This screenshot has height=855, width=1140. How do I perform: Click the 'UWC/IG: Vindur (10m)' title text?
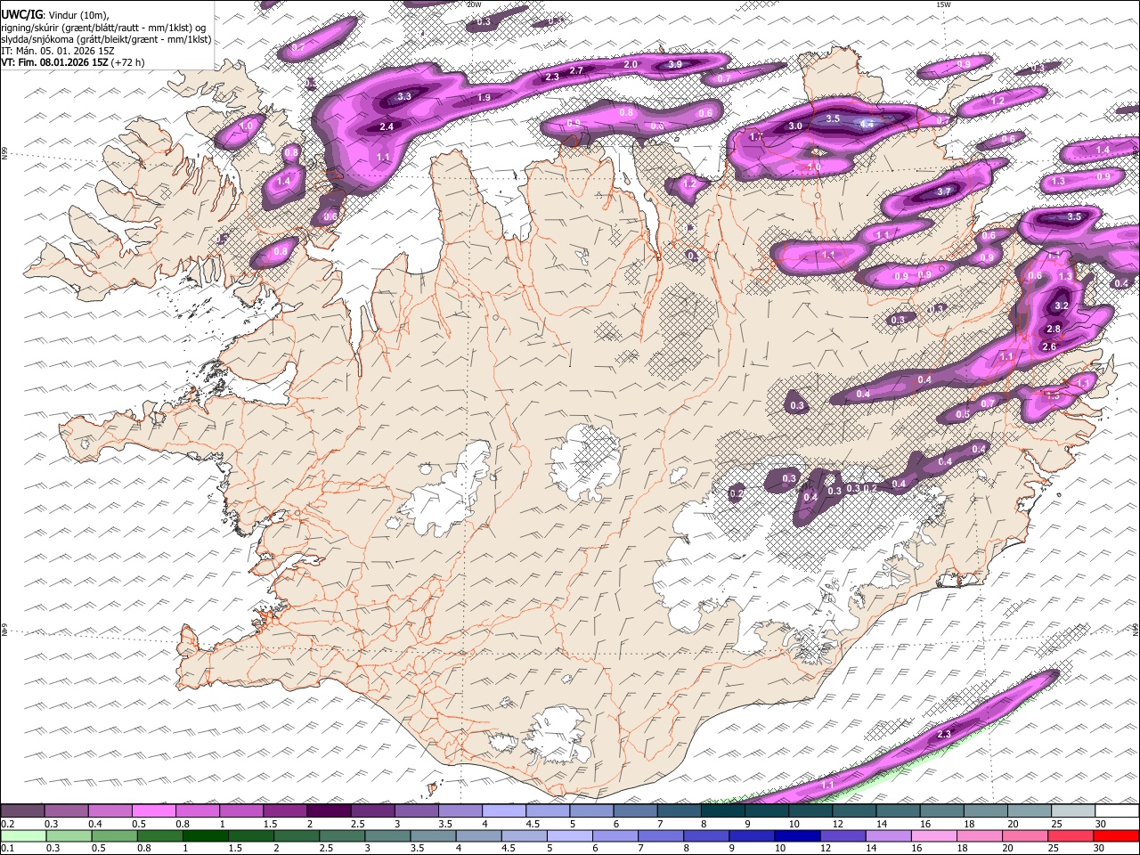pos(55,14)
